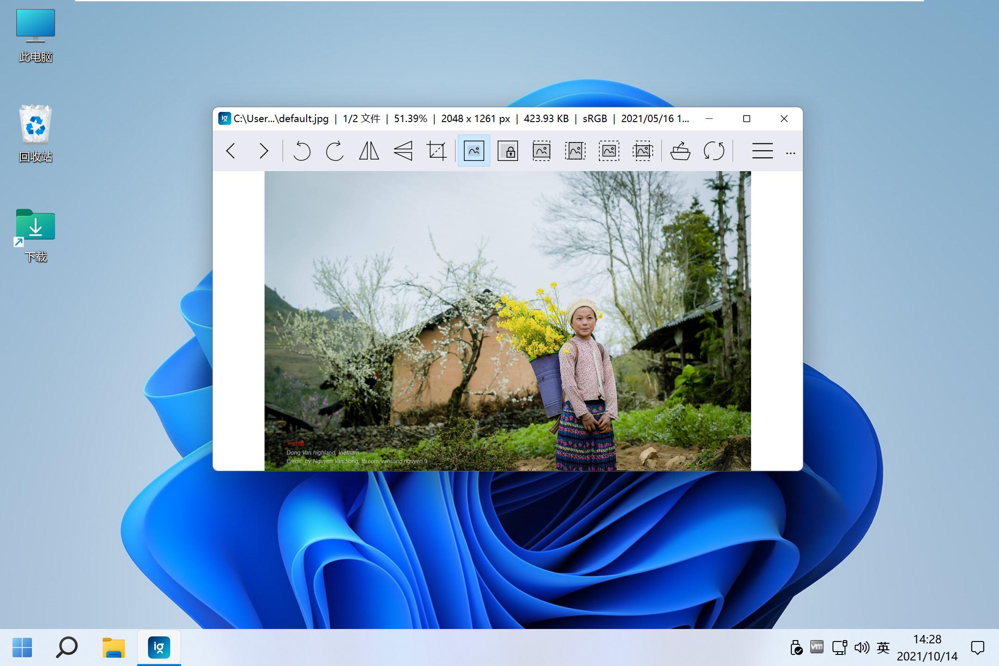This screenshot has height=666, width=999.
Task: Rotate the image clockwise
Action: point(335,151)
